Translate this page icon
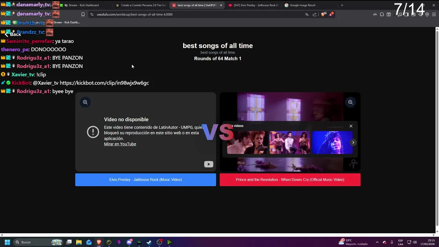The height and width of the screenshot is (247, 439). 307,14
